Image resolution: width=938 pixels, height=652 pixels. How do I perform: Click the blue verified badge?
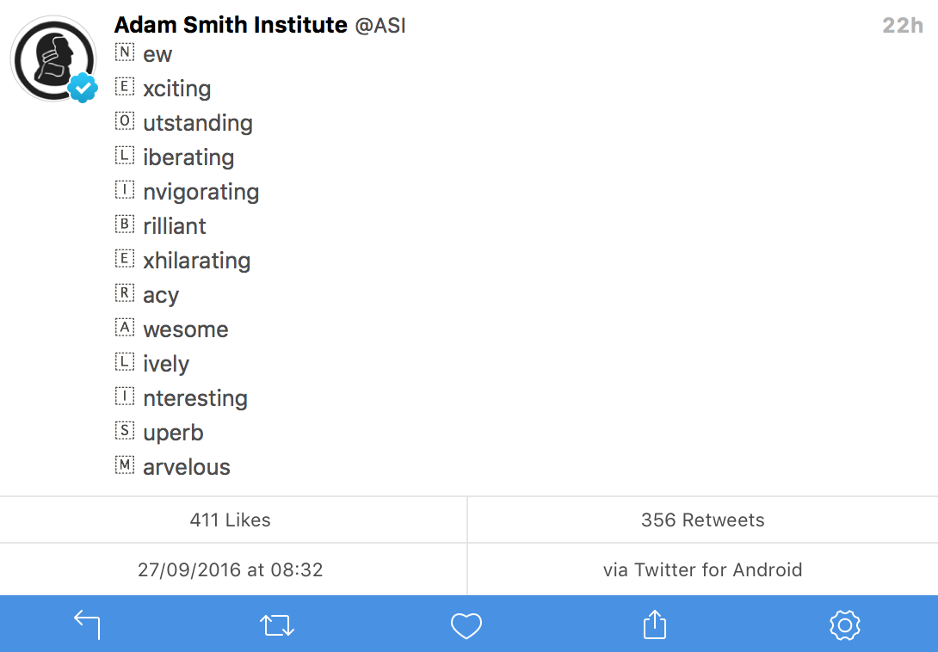click(x=83, y=87)
